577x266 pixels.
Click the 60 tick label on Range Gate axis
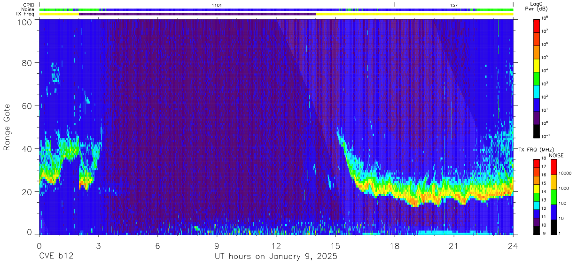(27, 106)
